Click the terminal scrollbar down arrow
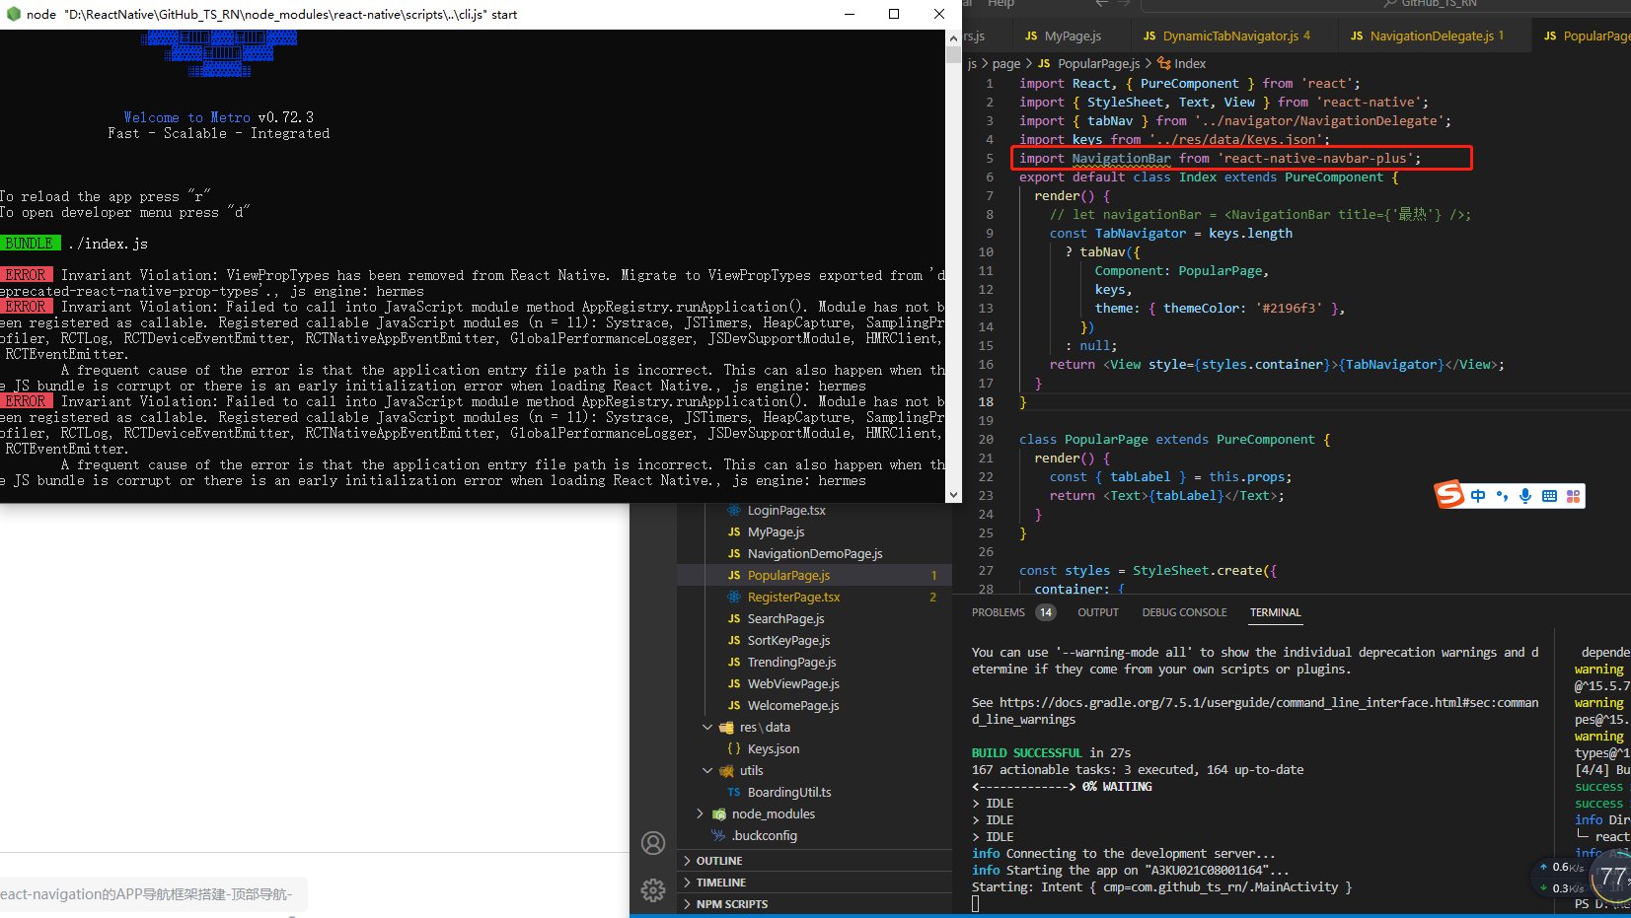The image size is (1631, 918). [953, 494]
